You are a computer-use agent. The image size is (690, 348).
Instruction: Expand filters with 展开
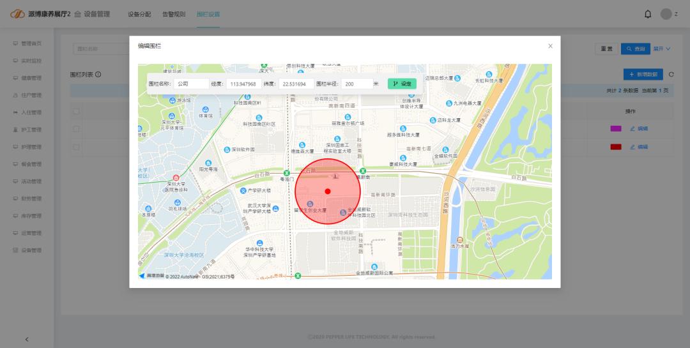pos(662,49)
